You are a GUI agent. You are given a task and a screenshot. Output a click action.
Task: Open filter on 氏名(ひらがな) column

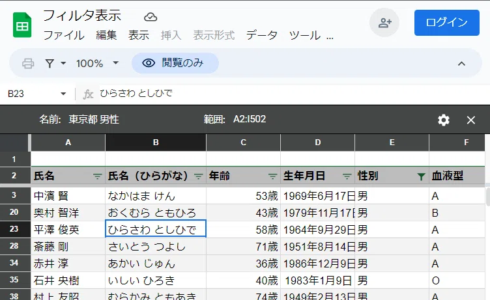click(x=199, y=176)
